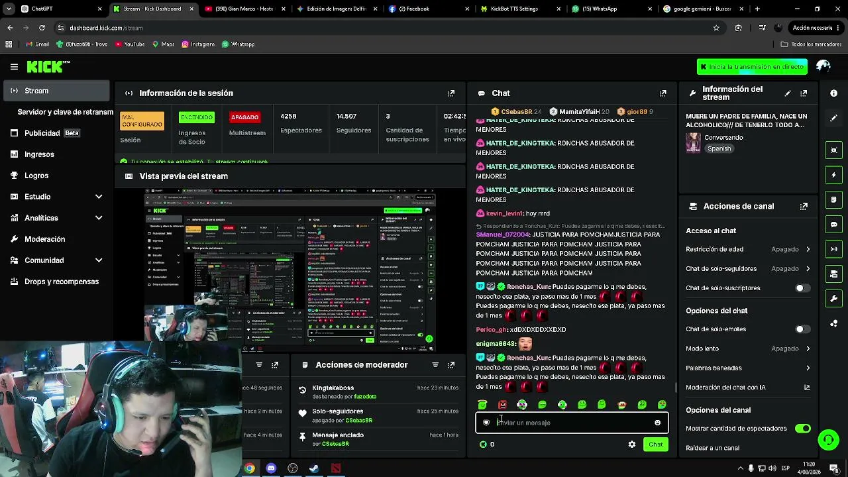Pop out the Acciones de canal panel

coord(804,206)
